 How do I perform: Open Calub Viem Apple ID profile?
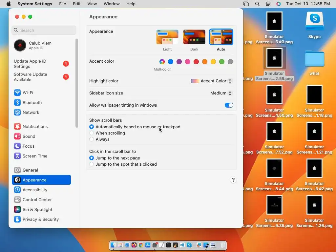click(33, 45)
